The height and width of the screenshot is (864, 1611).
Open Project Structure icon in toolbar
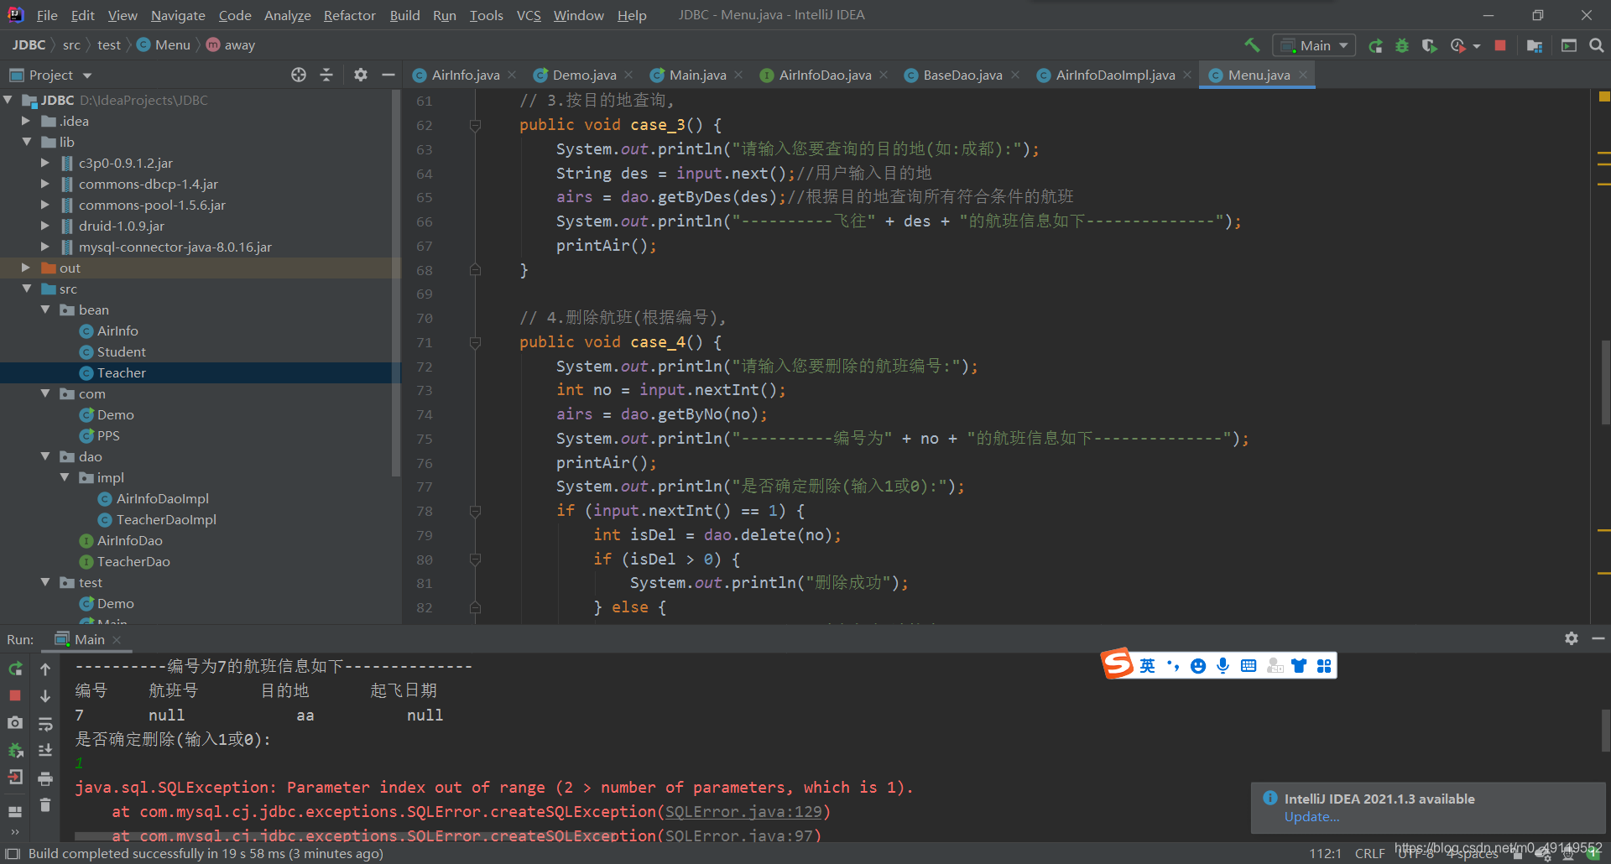1535,45
